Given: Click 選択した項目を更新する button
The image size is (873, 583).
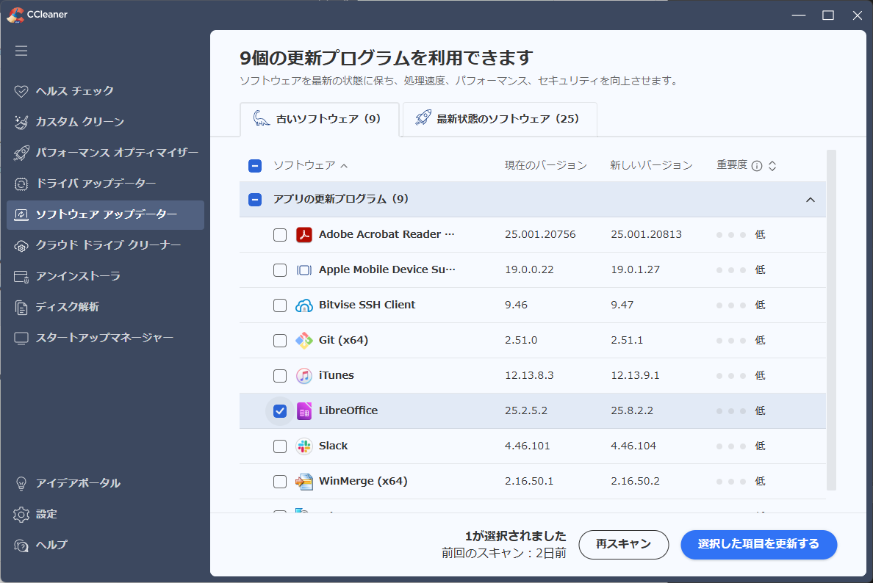Looking at the screenshot, I should (x=759, y=545).
